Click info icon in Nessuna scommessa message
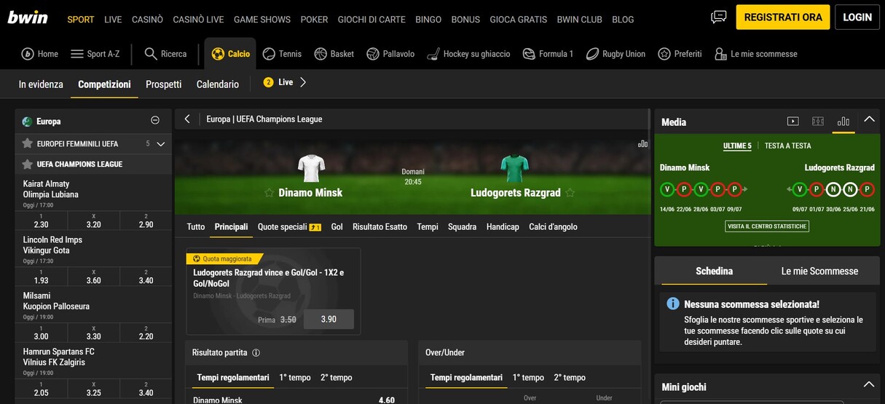Viewport: 885px width, 404px height. click(673, 304)
